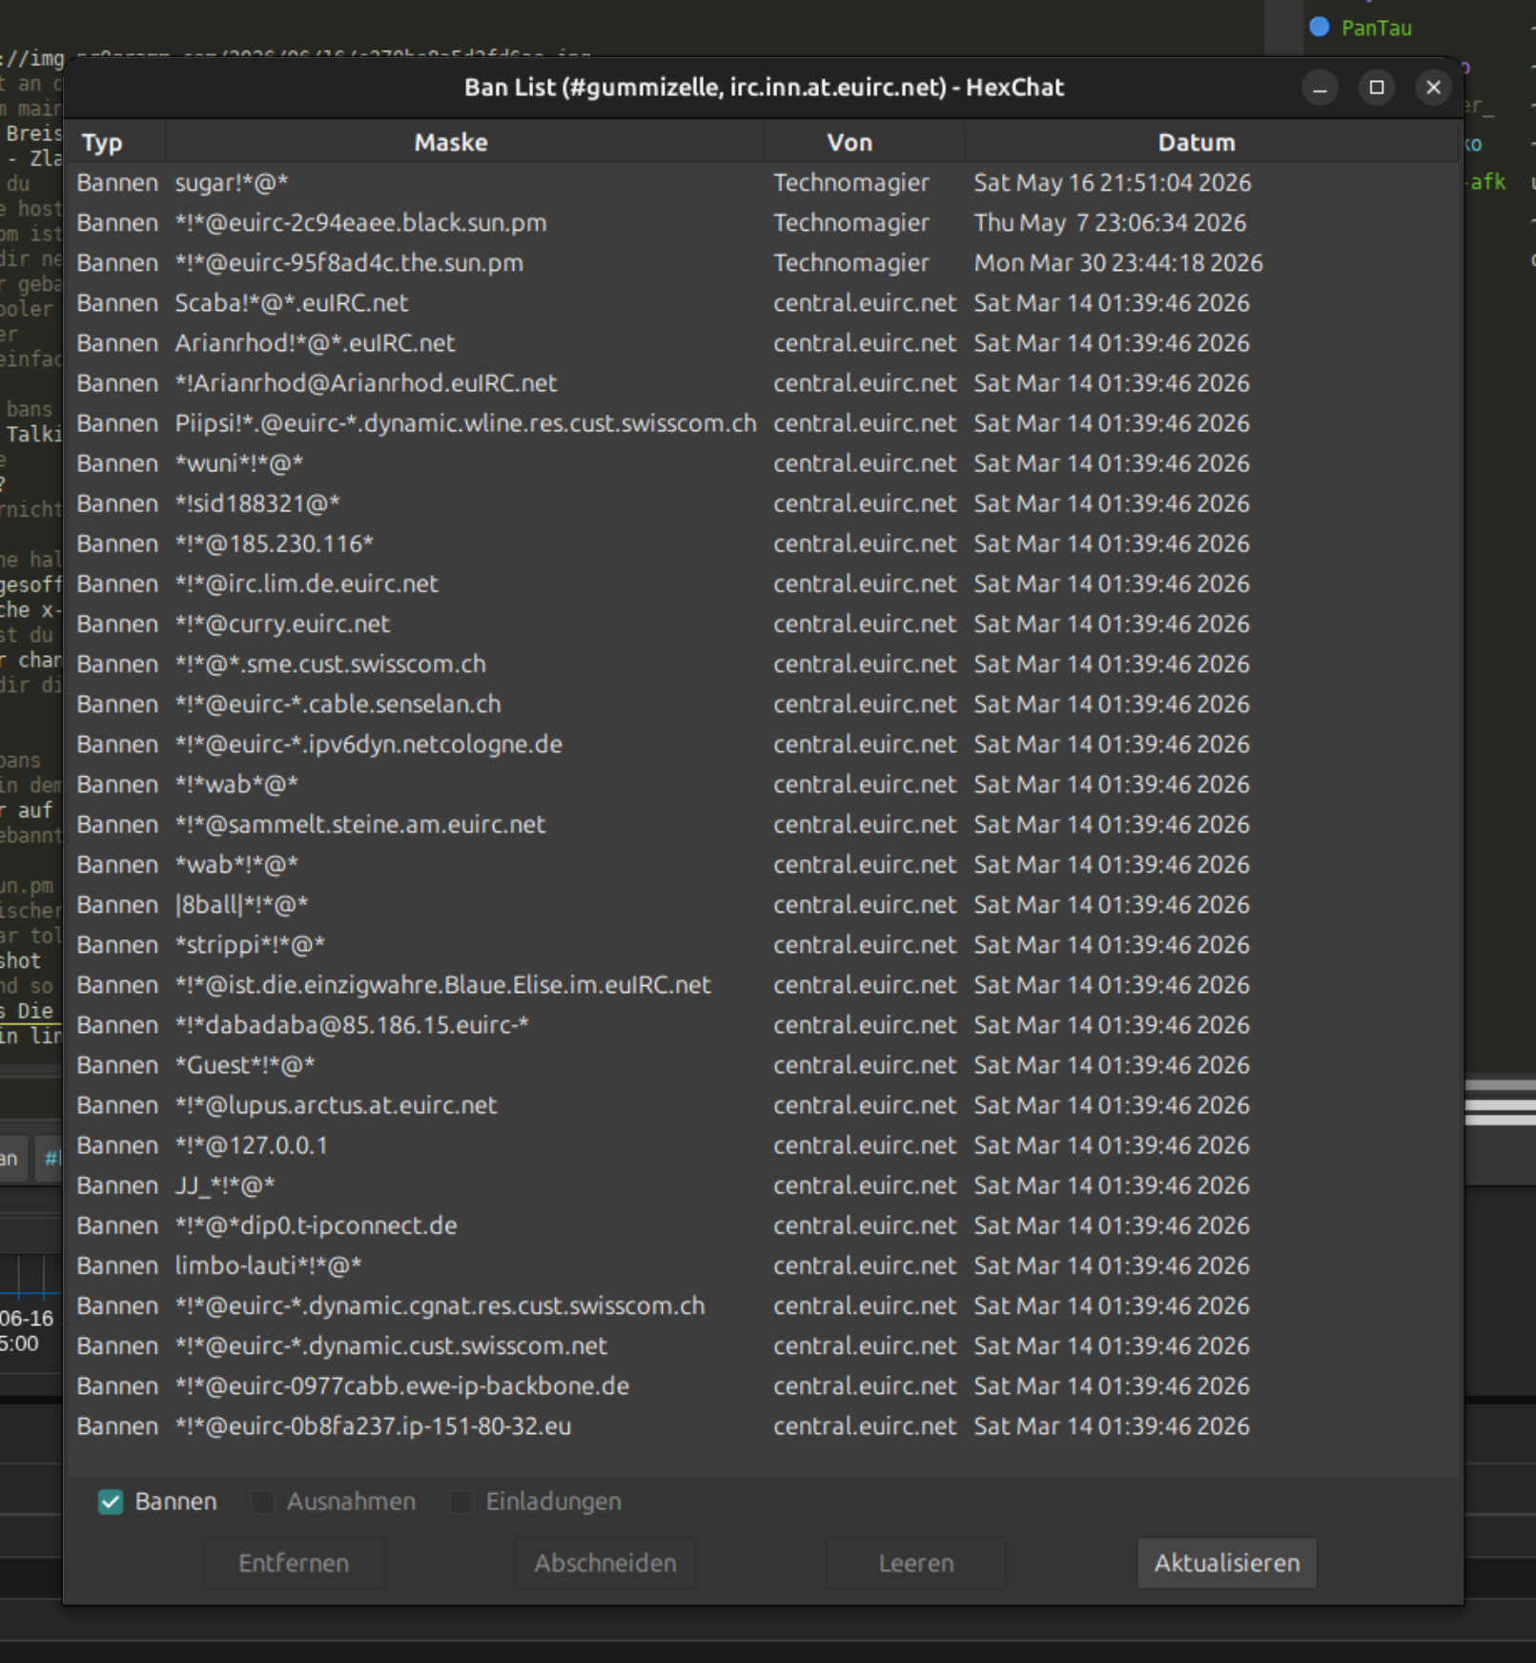This screenshot has width=1536, height=1663.
Task: Click Technomagier in the the.sun.pm row
Action: 850,263
